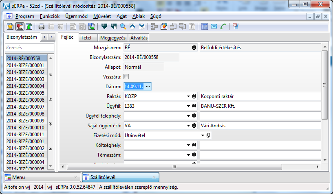Viewport: 333px width, 194px height.
Task: Click the Menü taskbar button
Action: click(x=42, y=177)
